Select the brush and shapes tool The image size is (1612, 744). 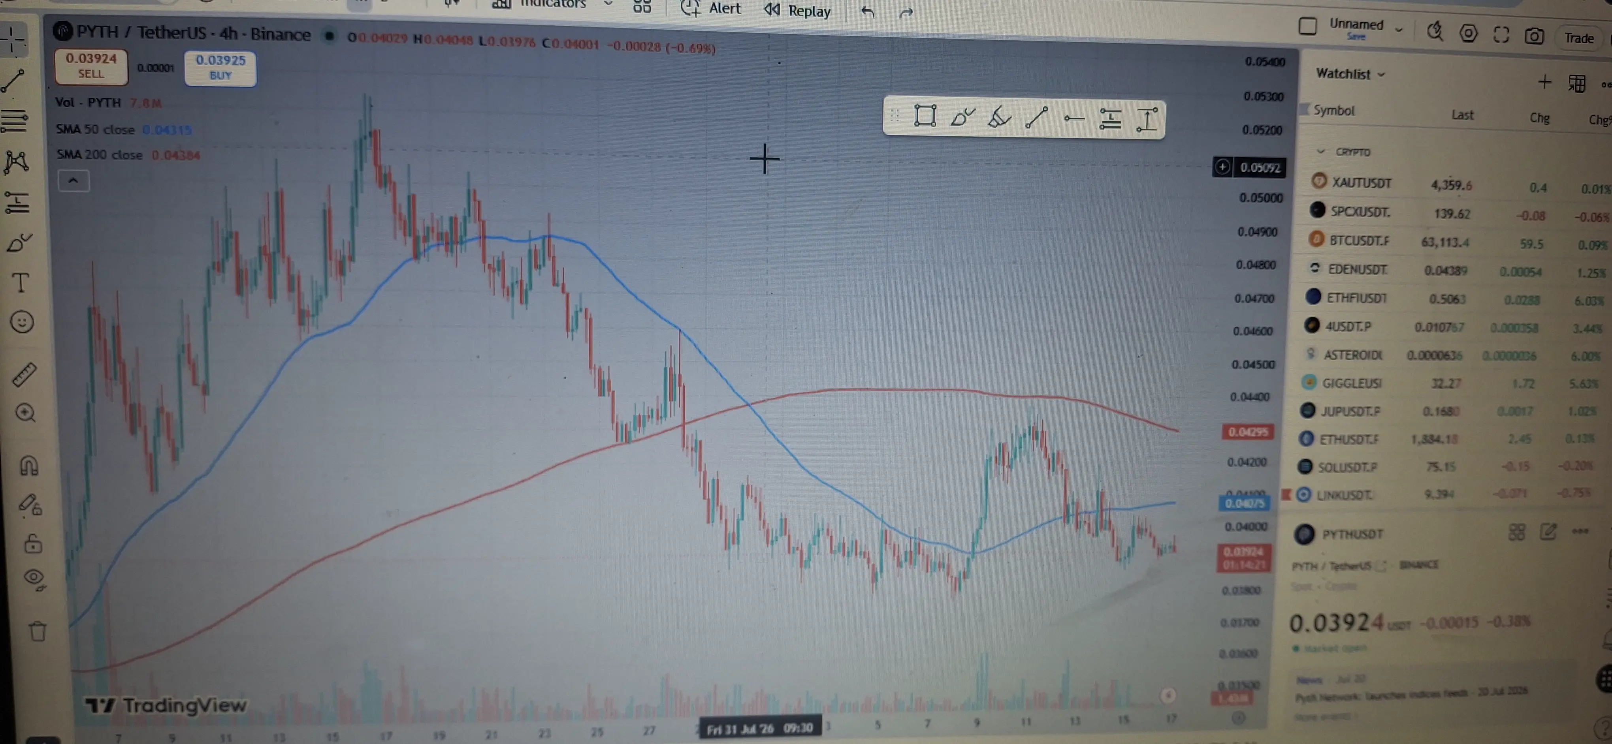19,242
